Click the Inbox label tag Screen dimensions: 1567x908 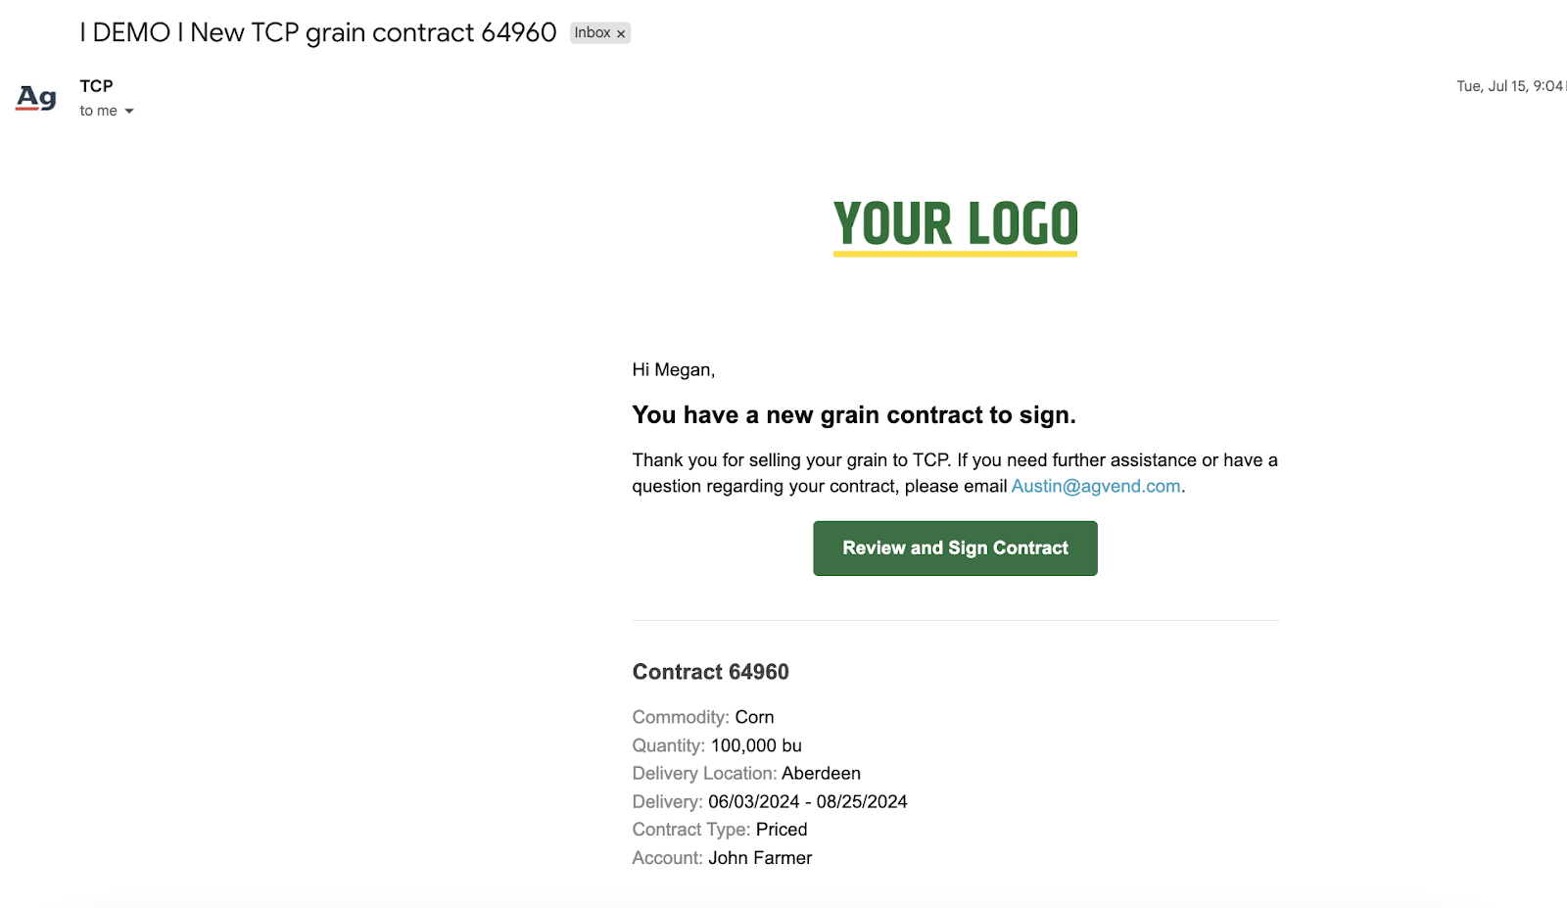tap(593, 33)
